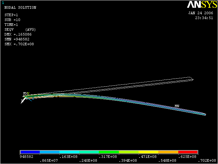
Task: Select the dark blue legend swatch
Action: click(x=30, y=152)
